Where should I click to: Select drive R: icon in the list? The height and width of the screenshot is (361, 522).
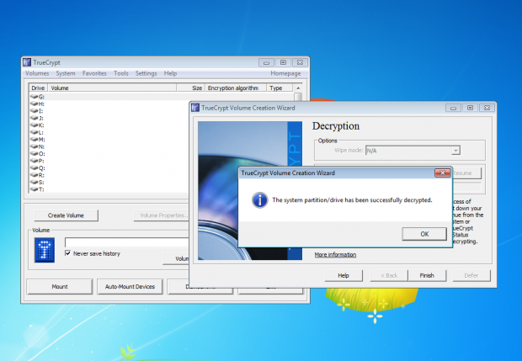[x=35, y=175]
